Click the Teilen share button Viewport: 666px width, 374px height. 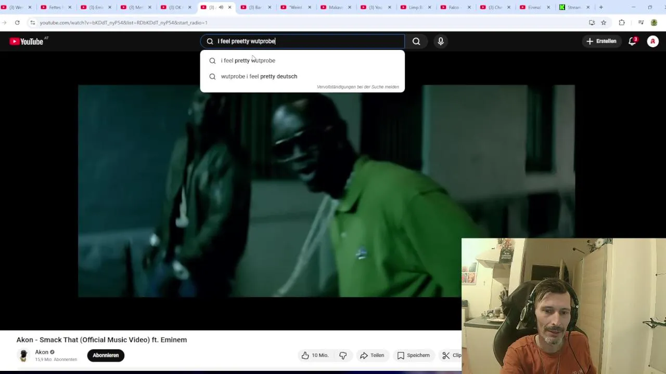[x=372, y=355]
